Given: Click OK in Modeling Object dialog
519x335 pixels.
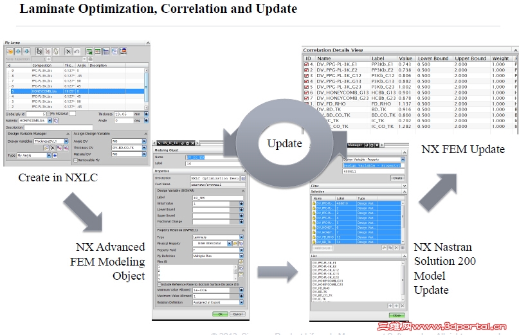Looking at the screenshot, I should pos(220,314).
